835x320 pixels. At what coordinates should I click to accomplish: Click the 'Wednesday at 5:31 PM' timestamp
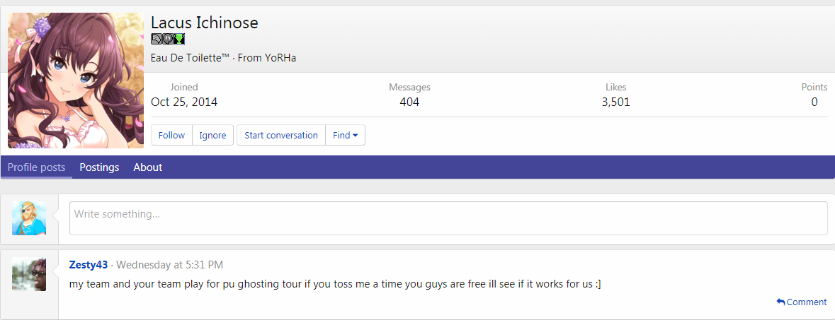click(x=169, y=265)
